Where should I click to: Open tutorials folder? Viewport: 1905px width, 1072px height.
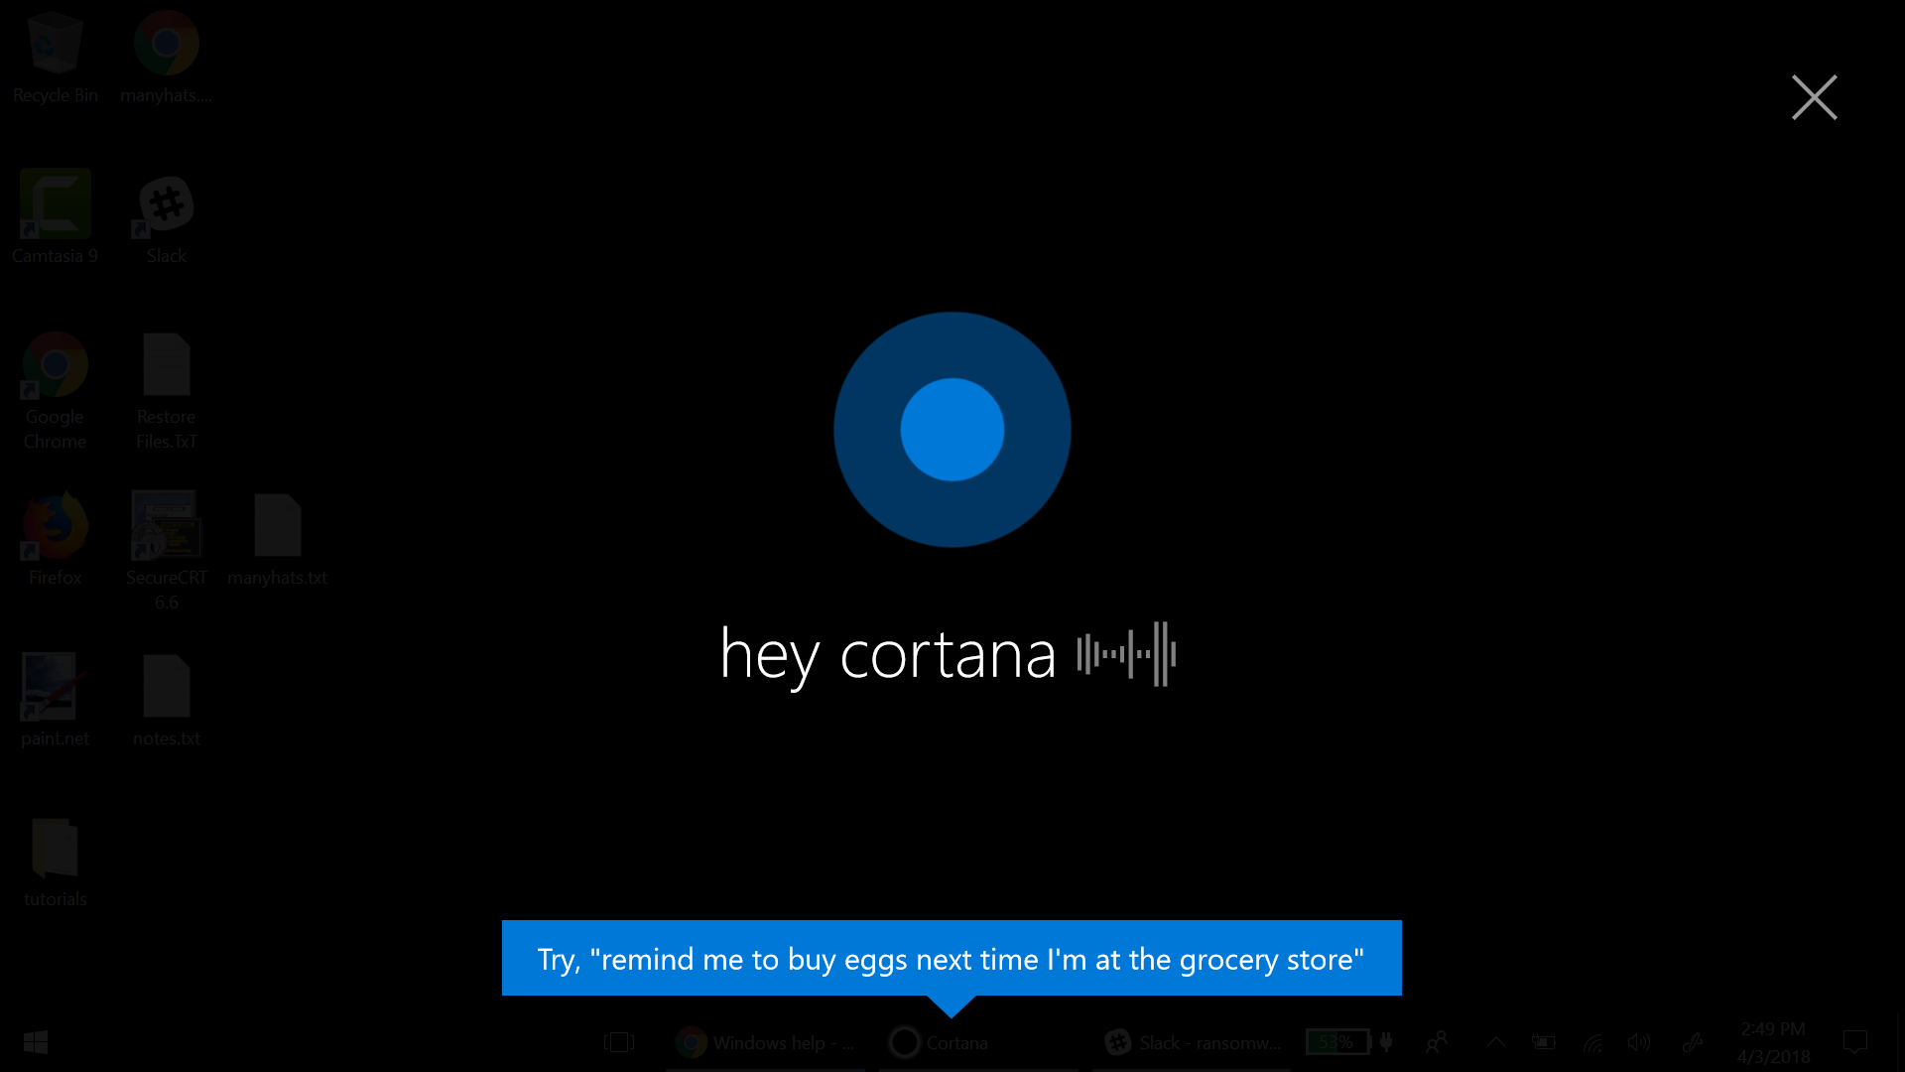coord(55,849)
